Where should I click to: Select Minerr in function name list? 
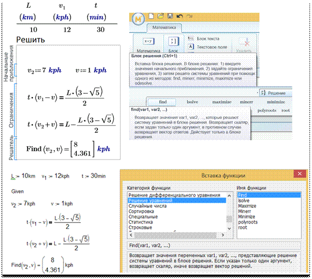(x=269, y=211)
